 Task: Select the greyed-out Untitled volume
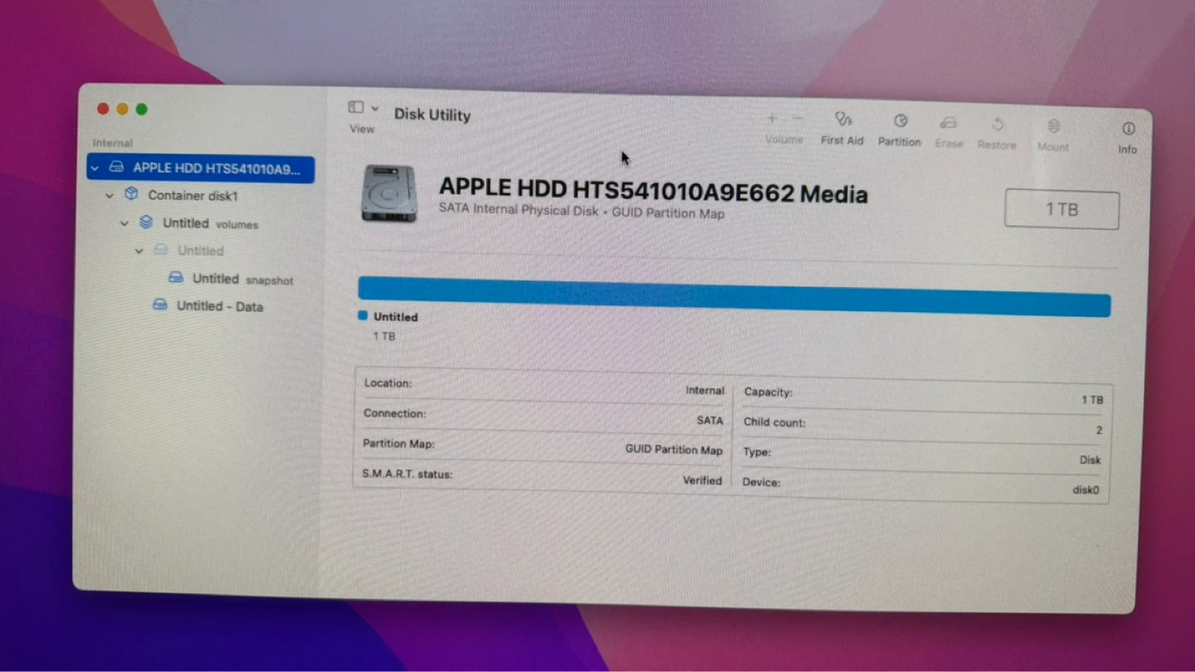pos(200,251)
